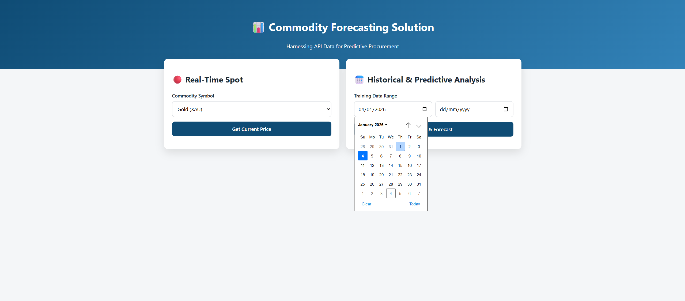Expand the Commodity Symbol dropdown
The height and width of the screenshot is (301, 685).
(x=251, y=109)
